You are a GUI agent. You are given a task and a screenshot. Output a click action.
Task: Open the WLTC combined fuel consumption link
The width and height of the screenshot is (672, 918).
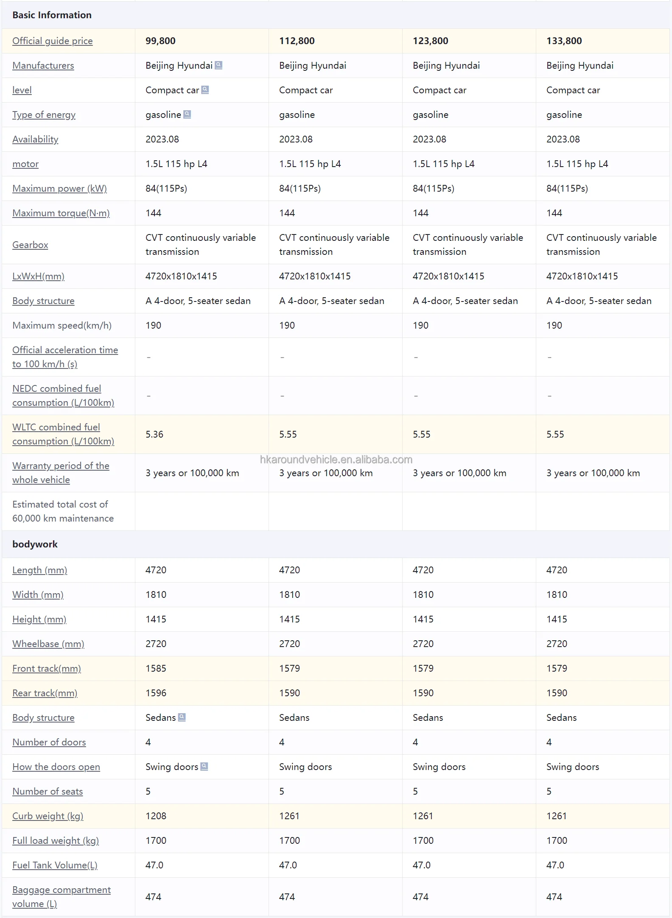point(56,427)
